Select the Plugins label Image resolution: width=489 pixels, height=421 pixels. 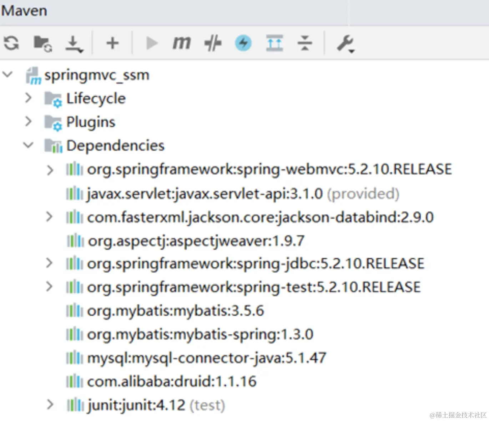tap(91, 122)
